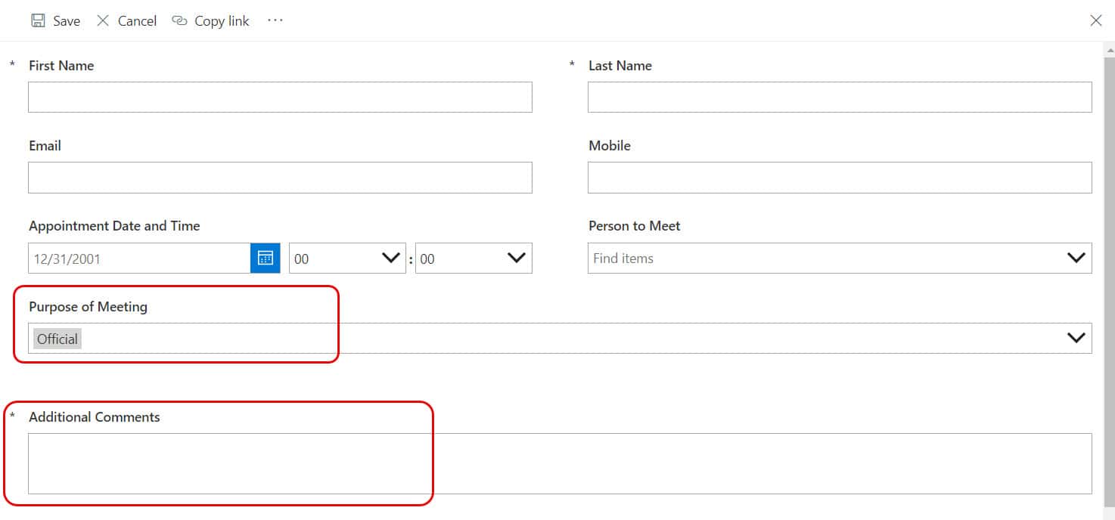Open the calendar date picker icon
This screenshot has height=520, width=1115.
[266, 258]
